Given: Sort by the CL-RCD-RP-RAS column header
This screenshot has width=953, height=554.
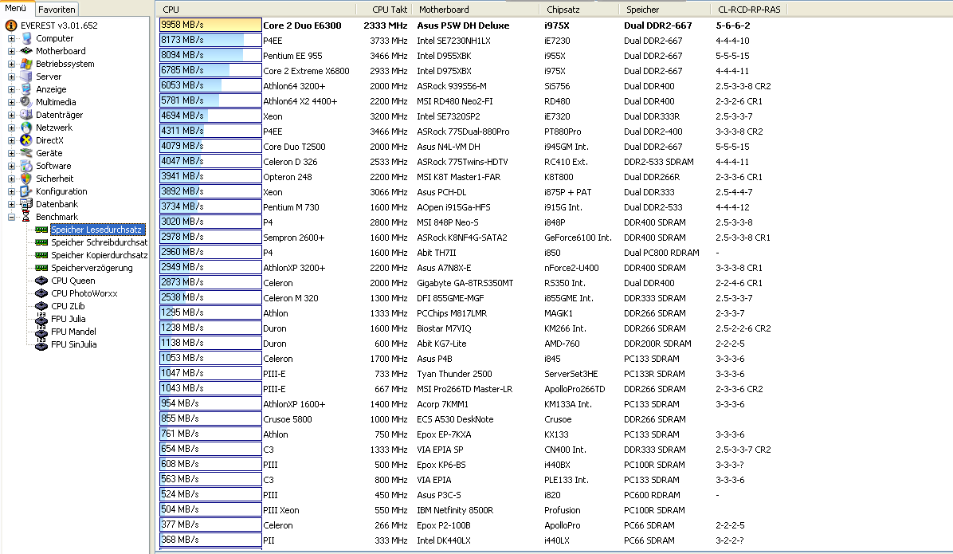Looking at the screenshot, I should pos(749,9).
